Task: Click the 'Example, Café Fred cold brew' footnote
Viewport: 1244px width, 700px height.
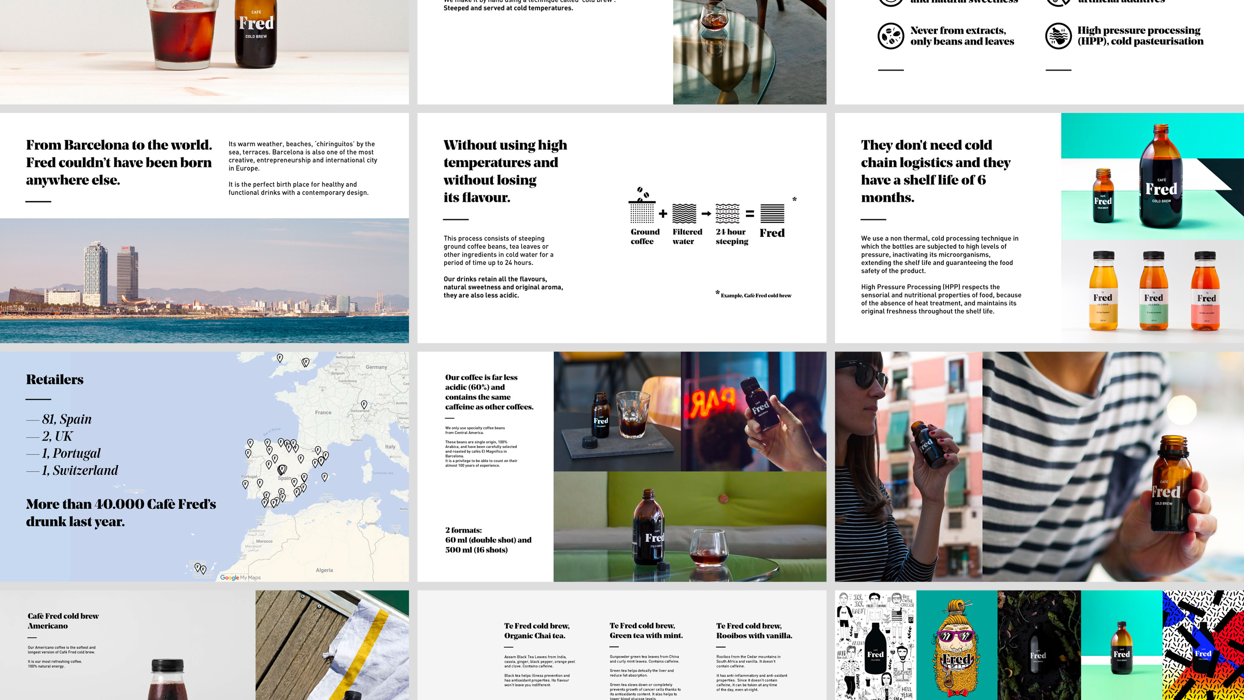Action: [755, 296]
